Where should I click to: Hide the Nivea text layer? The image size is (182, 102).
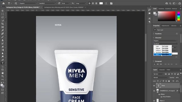pyautogui.click(x=154, y=86)
